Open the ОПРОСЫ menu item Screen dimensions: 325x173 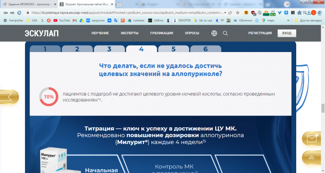pyautogui.click(x=192, y=33)
